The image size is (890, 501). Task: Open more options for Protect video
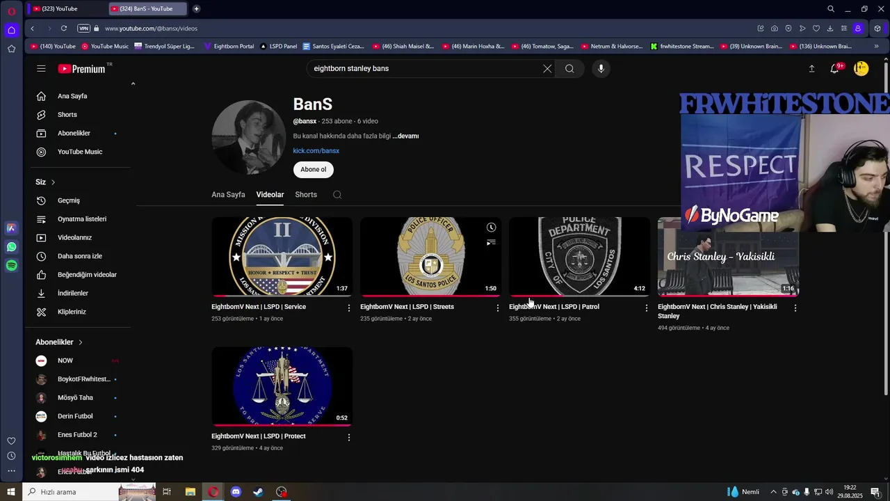click(x=349, y=437)
